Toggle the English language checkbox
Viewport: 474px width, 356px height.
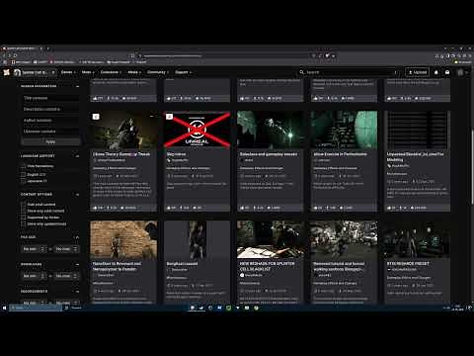tap(23, 174)
